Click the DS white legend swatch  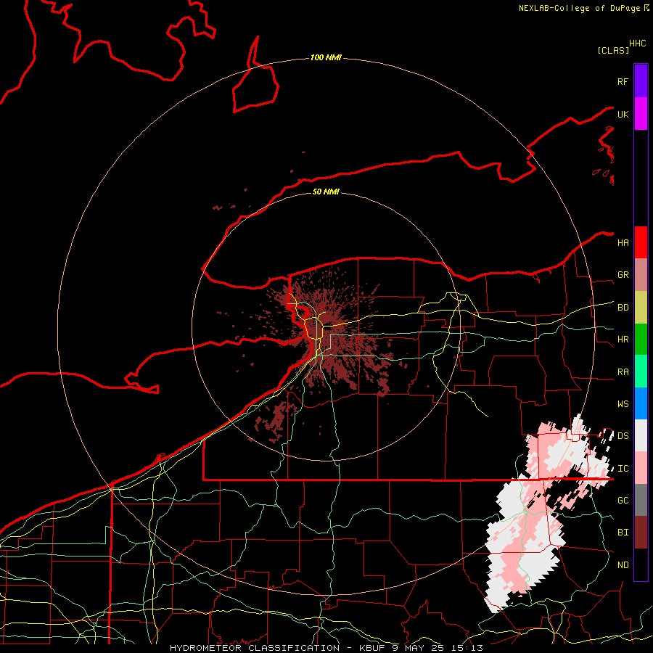pyautogui.click(x=641, y=435)
